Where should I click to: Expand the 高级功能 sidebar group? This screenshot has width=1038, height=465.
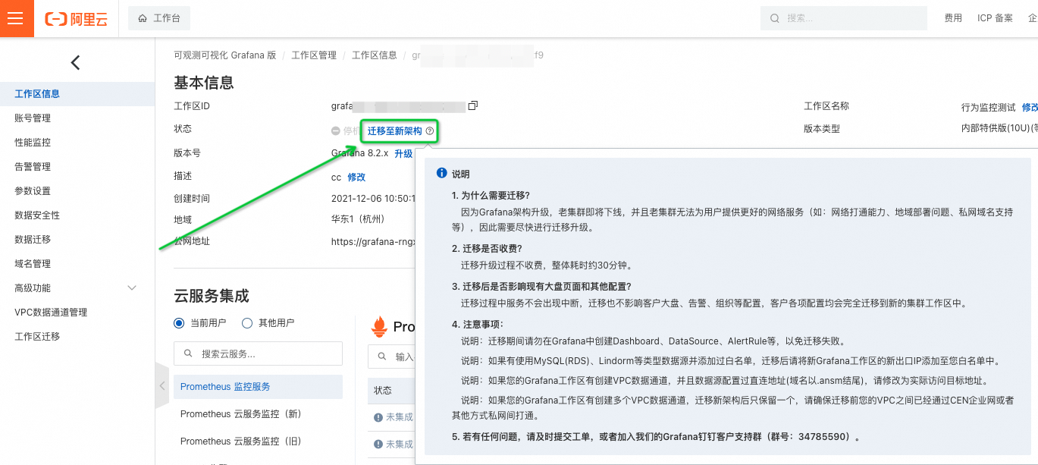(x=77, y=288)
